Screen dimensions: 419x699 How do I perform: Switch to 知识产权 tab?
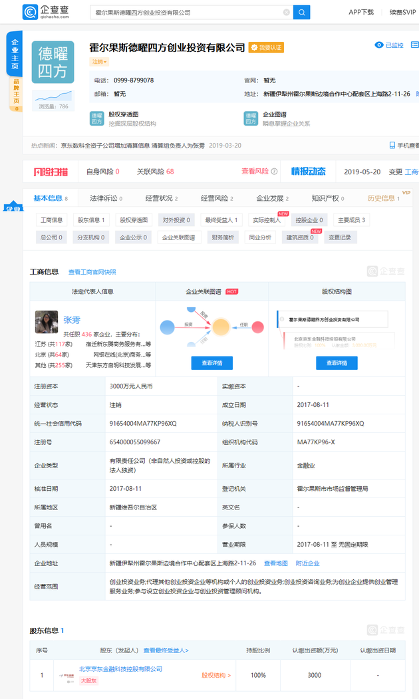(328, 198)
